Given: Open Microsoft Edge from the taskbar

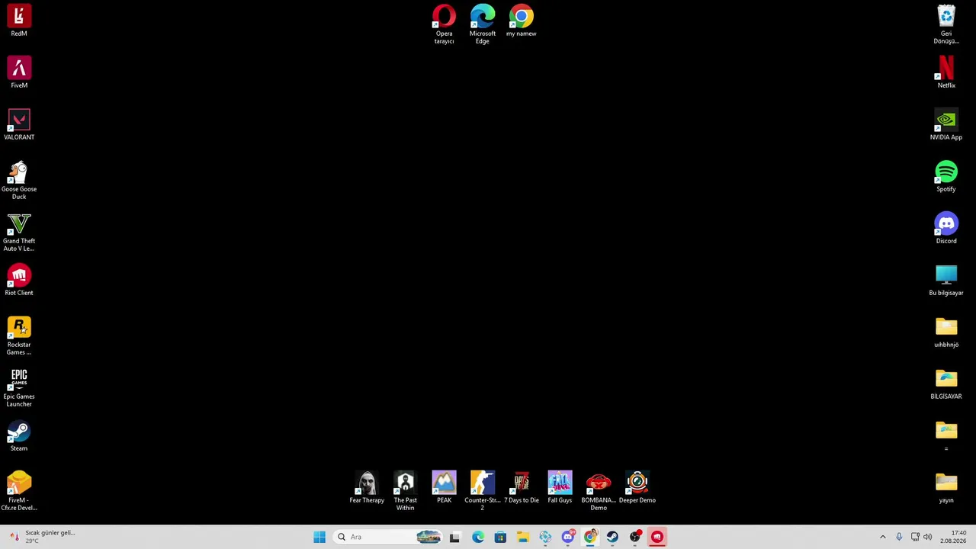Looking at the screenshot, I should point(478,537).
